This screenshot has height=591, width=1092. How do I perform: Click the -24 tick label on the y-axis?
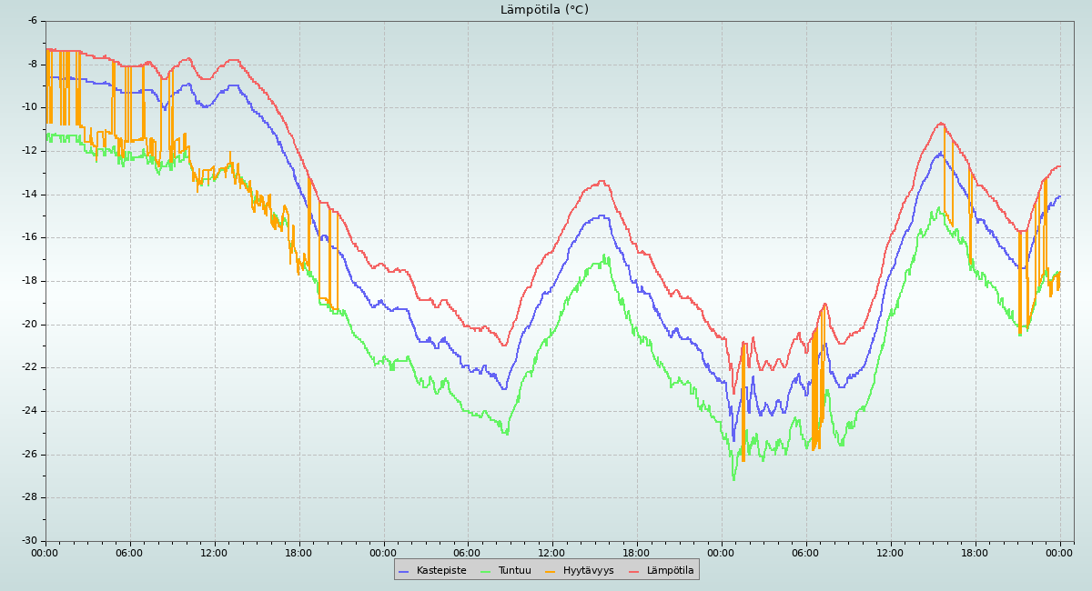point(29,411)
